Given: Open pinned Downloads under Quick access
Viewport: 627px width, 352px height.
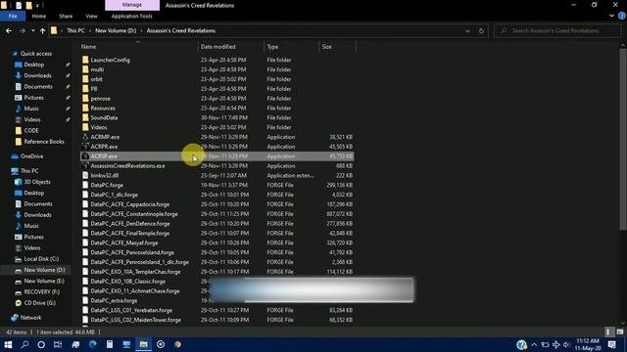Looking at the screenshot, I should click(x=37, y=75).
